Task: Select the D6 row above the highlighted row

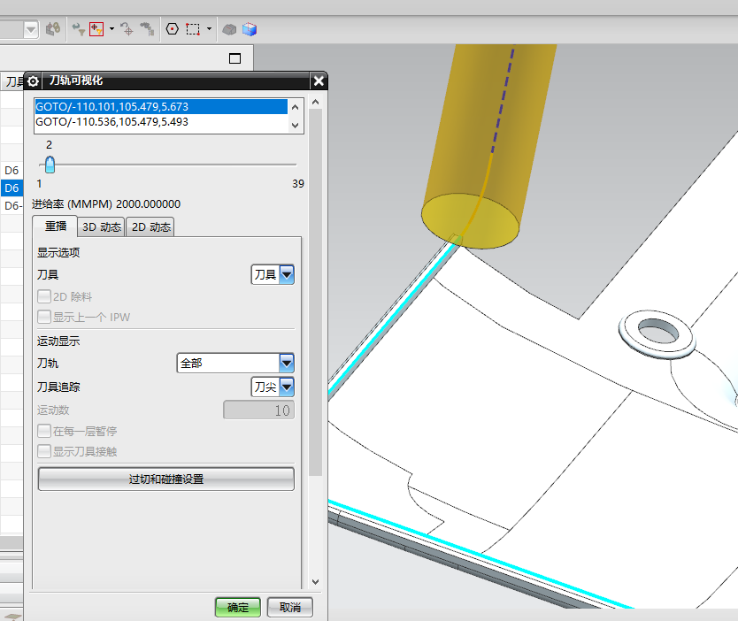Action: click(12, 171)
